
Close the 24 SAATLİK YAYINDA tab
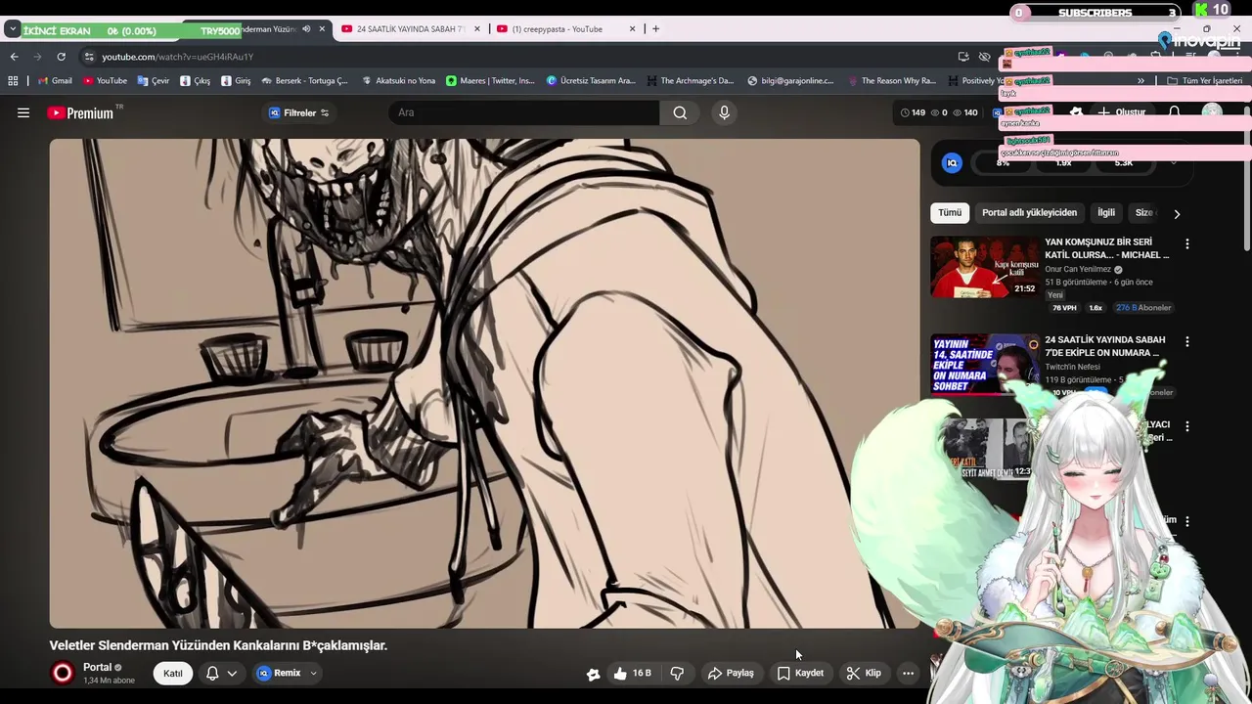pos(477,29)
